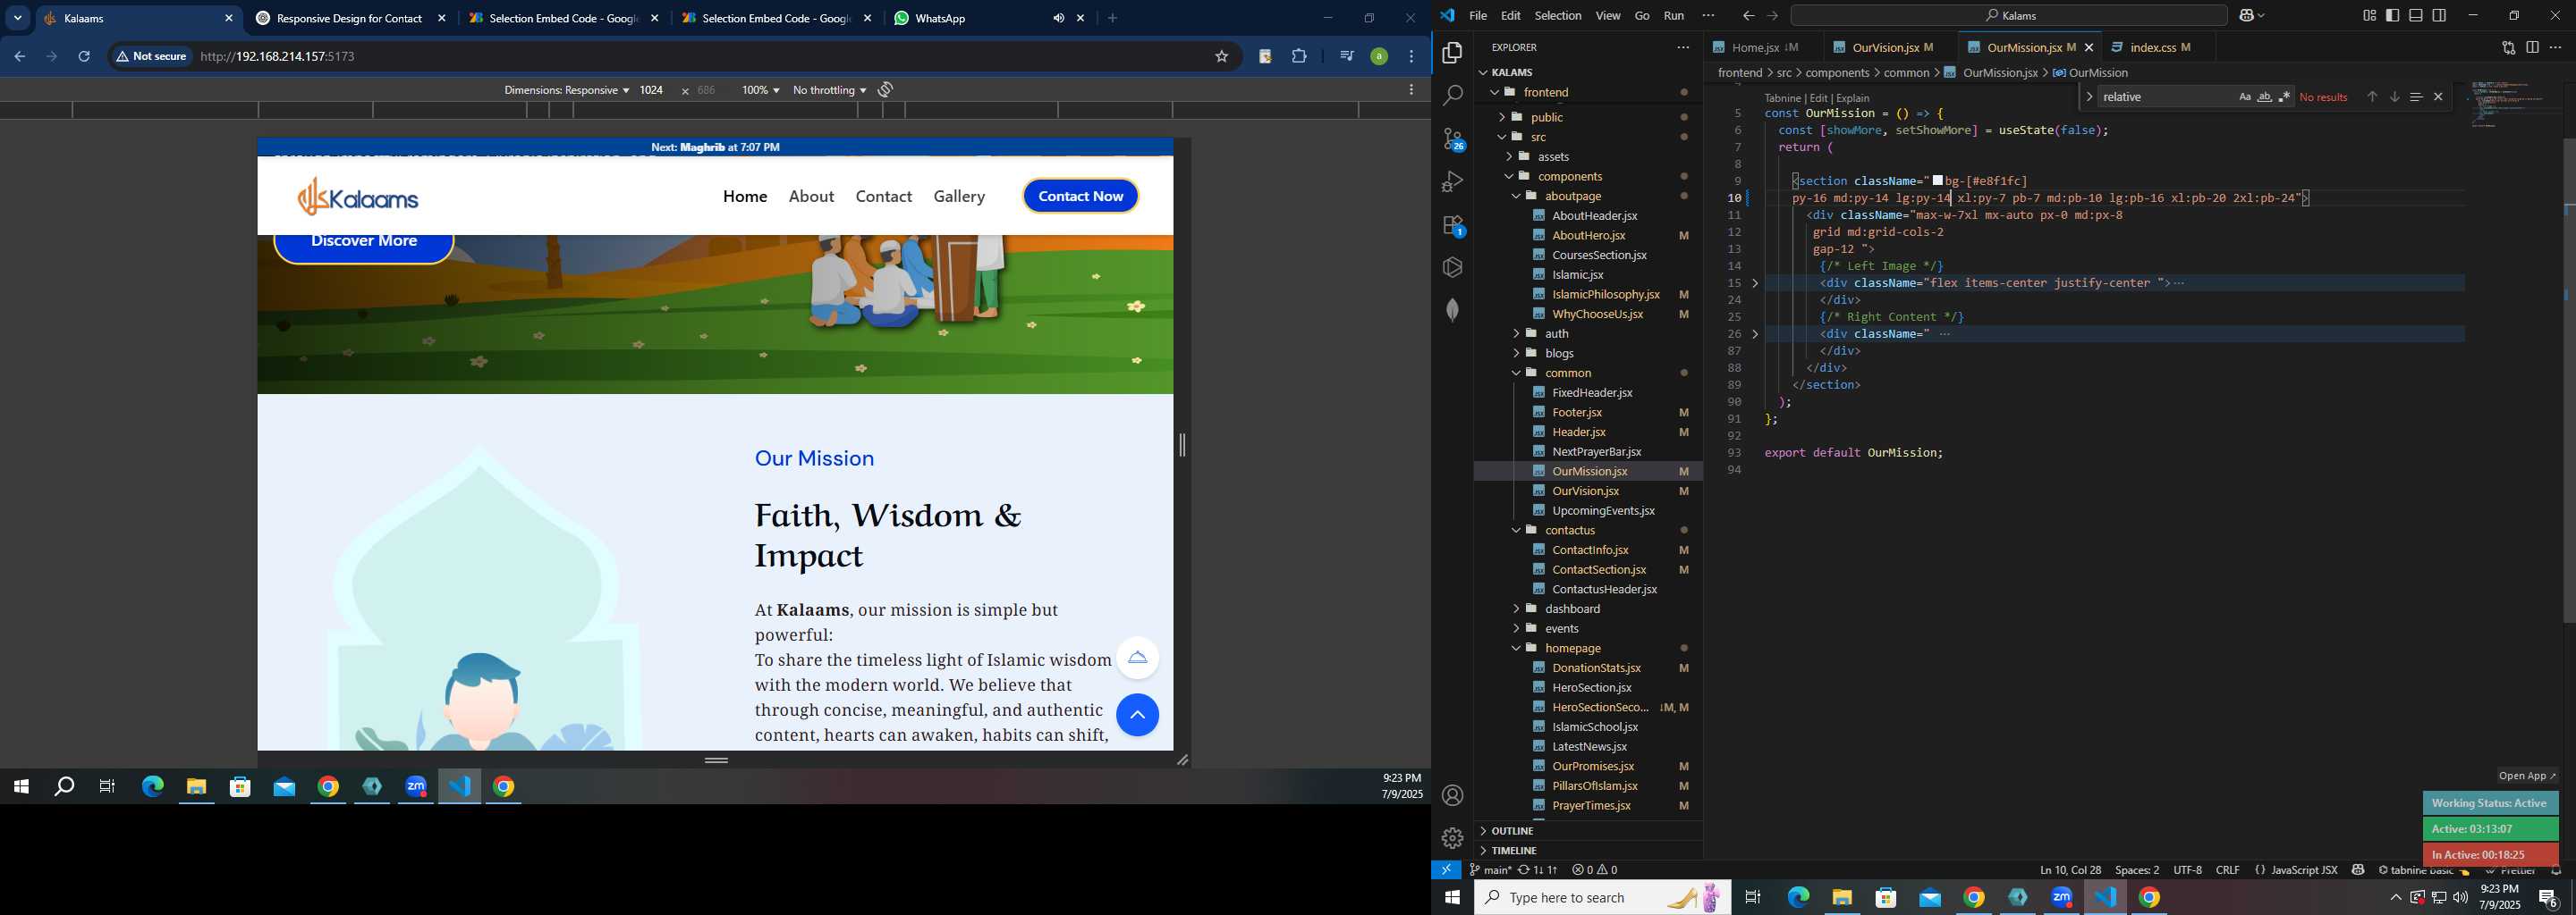The height and width of the screenshot is (915, 2576).
Task: Click the blue scroll-to-top arrow button
Action: point(1137,715)
